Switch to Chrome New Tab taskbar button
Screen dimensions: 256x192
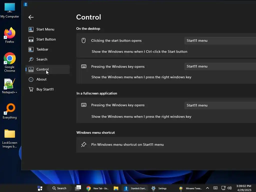tap(97, 188)
